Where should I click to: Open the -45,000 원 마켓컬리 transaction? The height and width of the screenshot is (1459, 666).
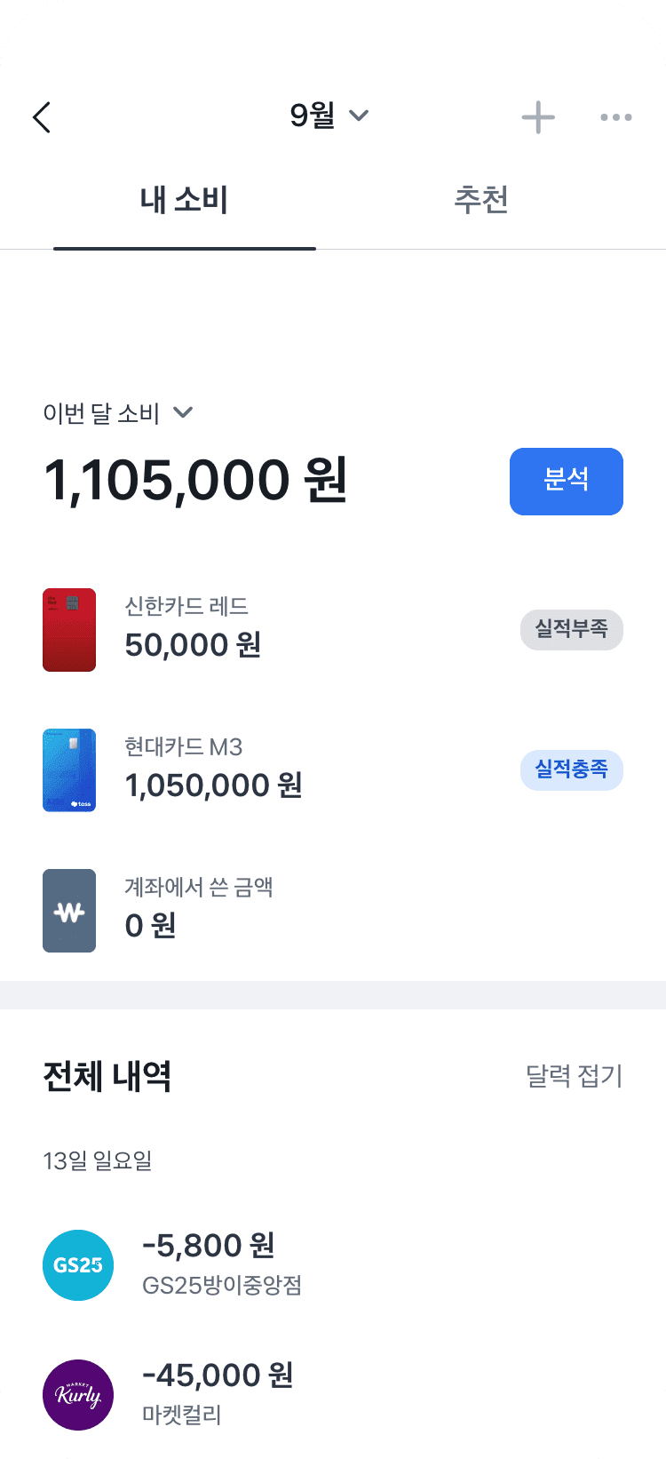[x=218, y=1393]
